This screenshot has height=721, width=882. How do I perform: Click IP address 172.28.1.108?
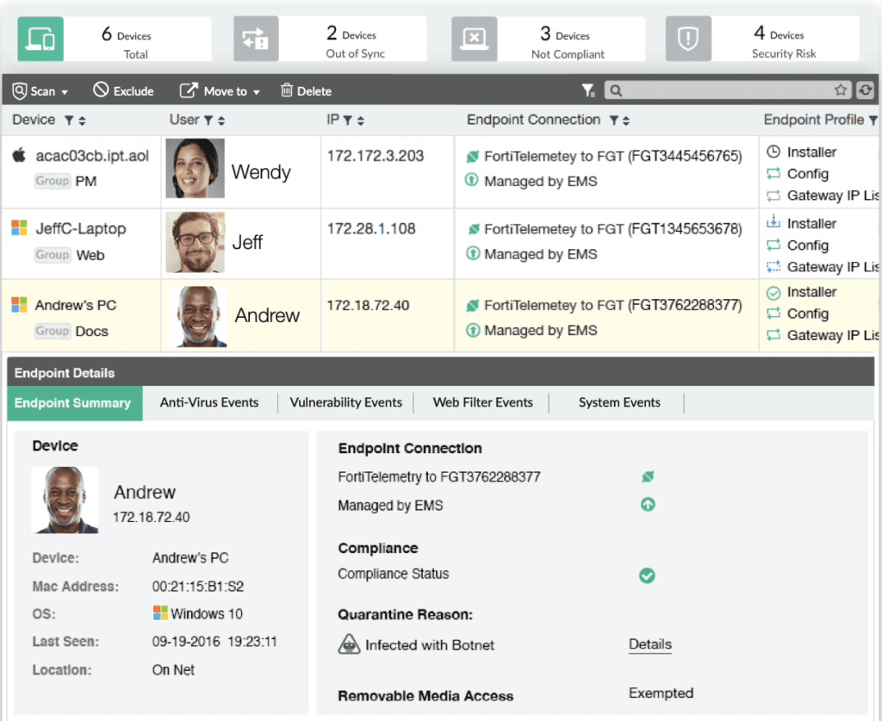[x=371, y=228]
